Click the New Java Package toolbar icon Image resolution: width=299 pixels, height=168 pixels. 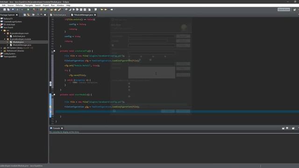point(41,9)
